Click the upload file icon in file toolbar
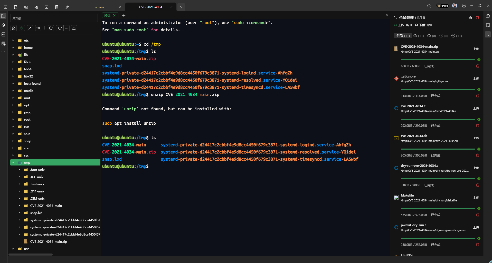The height and width of the screenshot is (263, 492). pyautogui.click(x=74, y=28)
